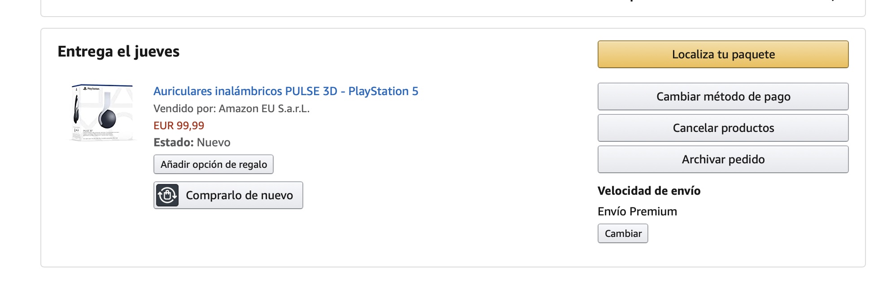Click the EUR 99,99 price
The image size is (874, 289).
[x=179, y=126]
